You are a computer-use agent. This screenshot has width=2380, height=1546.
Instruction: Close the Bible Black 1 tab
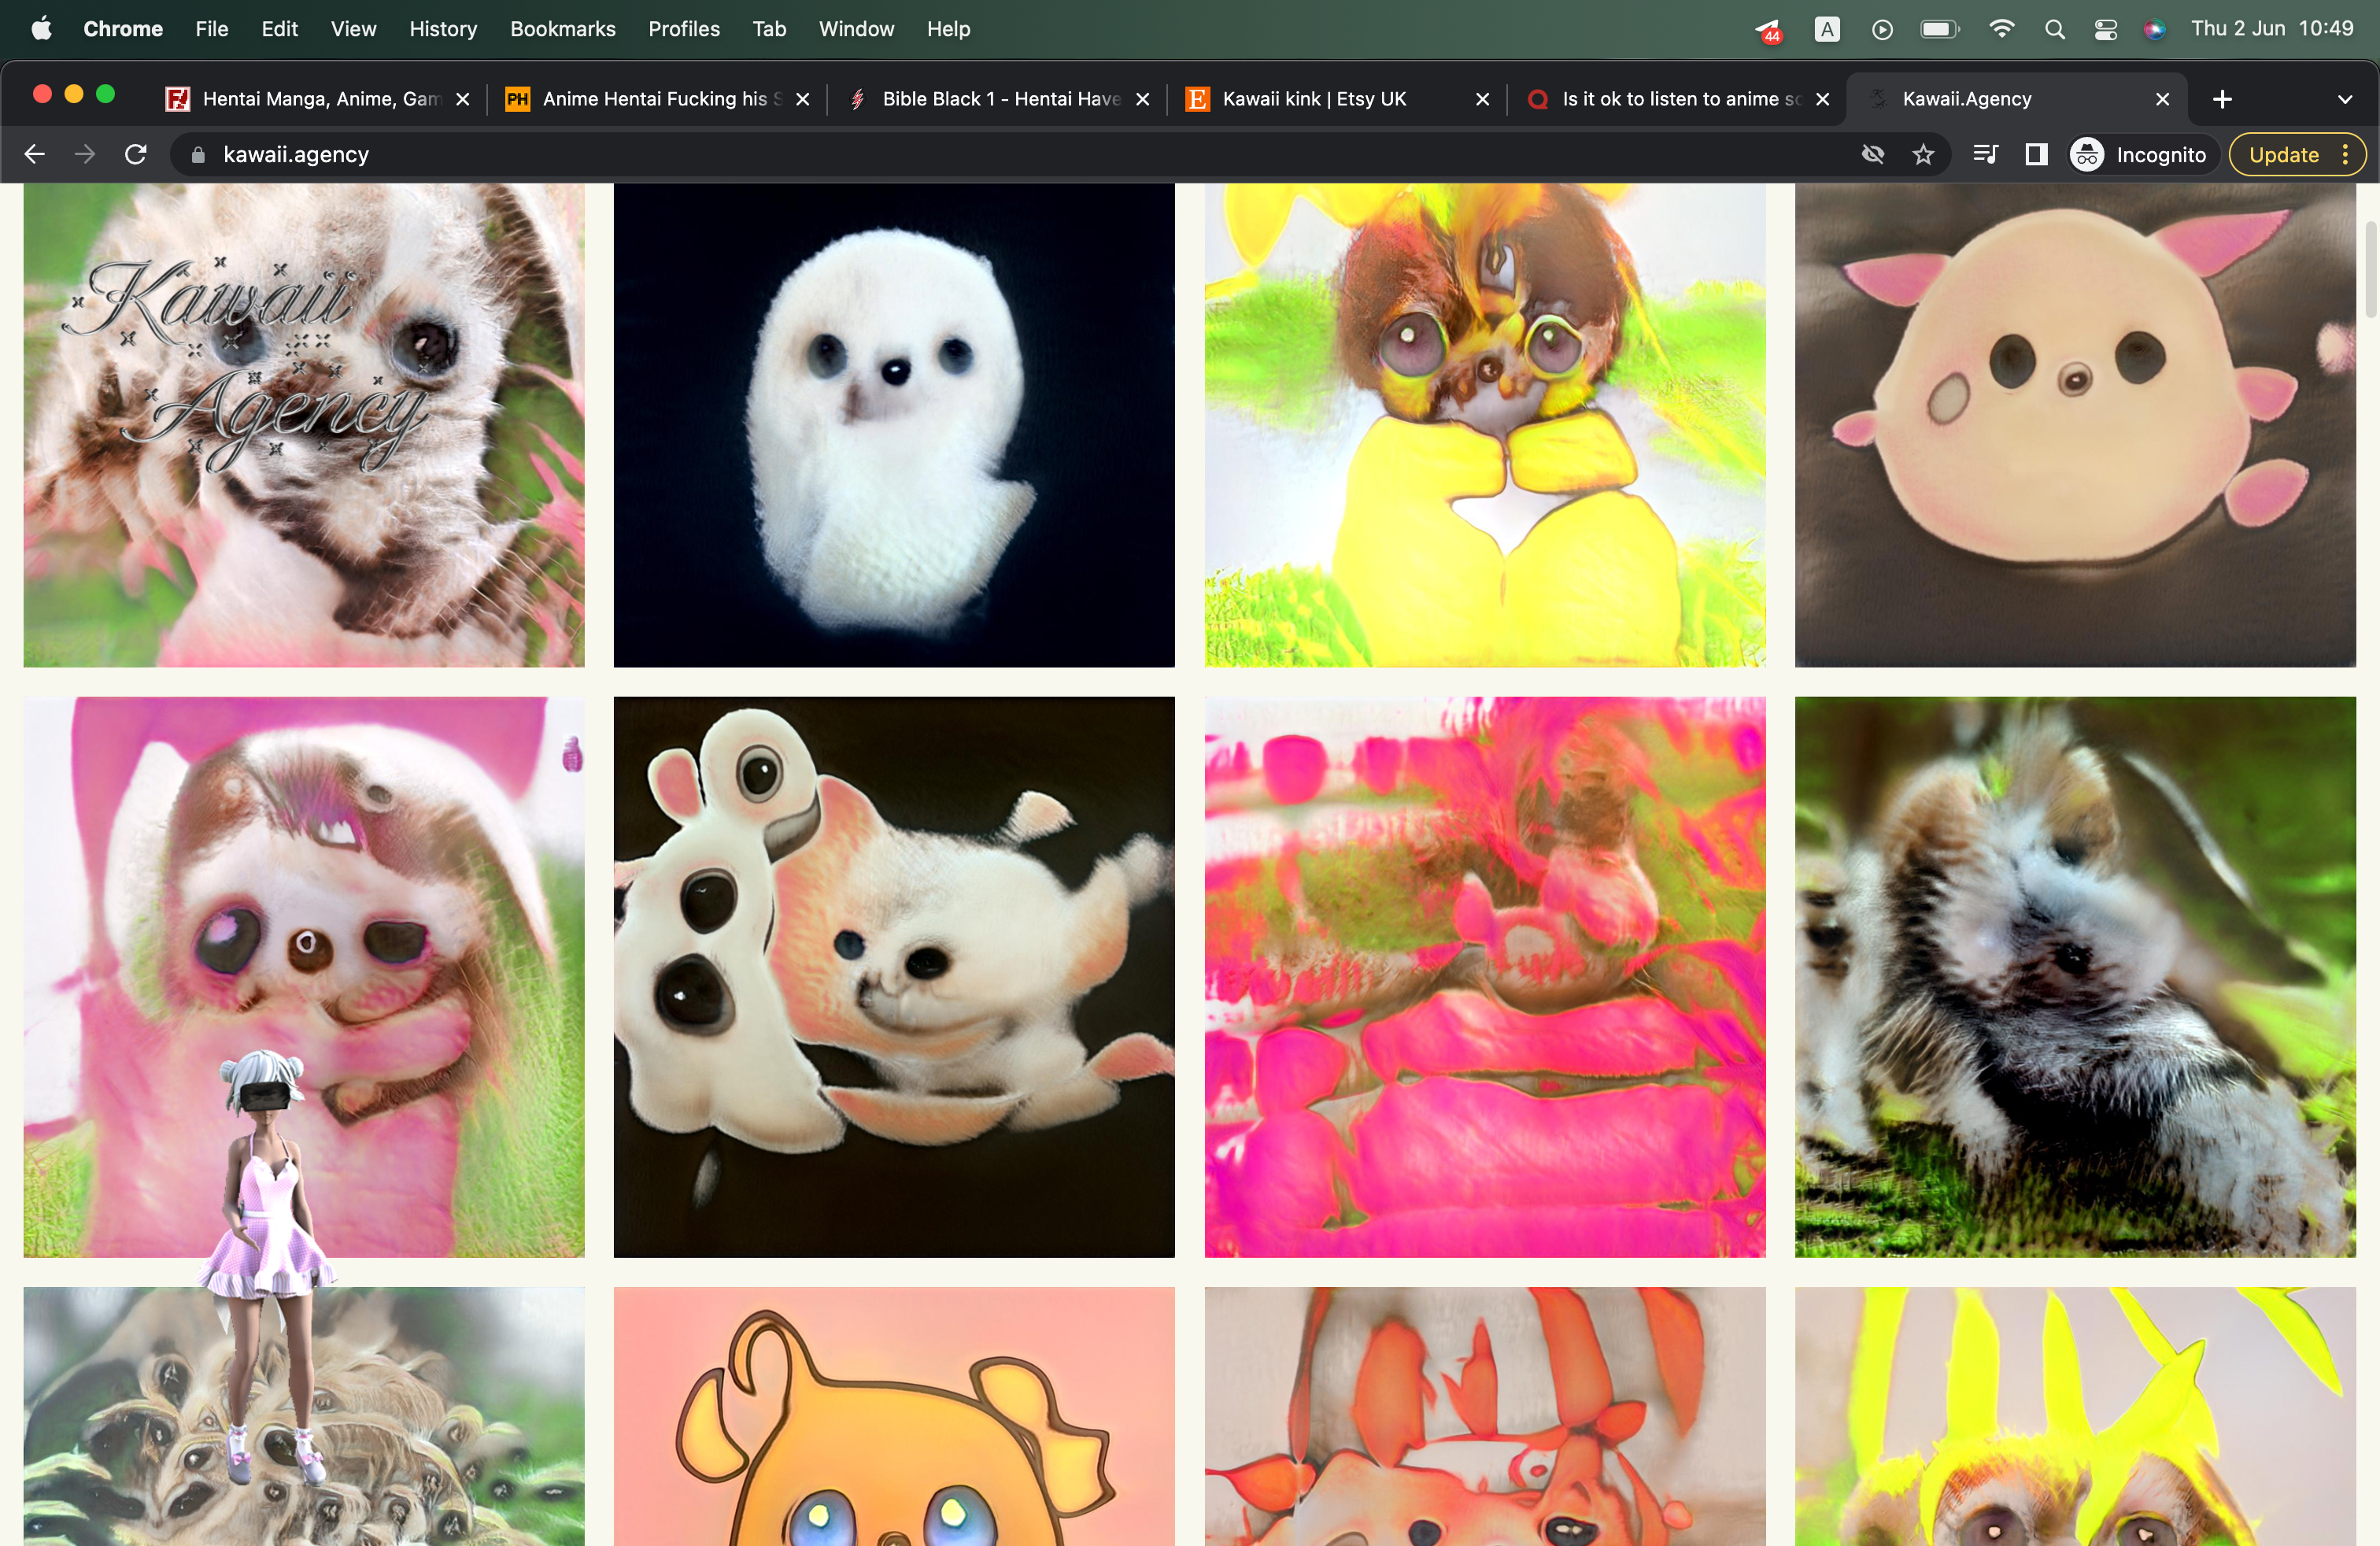coord(1143,99)
